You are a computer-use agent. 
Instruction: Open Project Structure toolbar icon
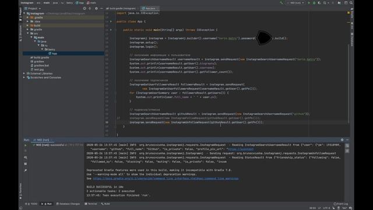click(339, 3)
